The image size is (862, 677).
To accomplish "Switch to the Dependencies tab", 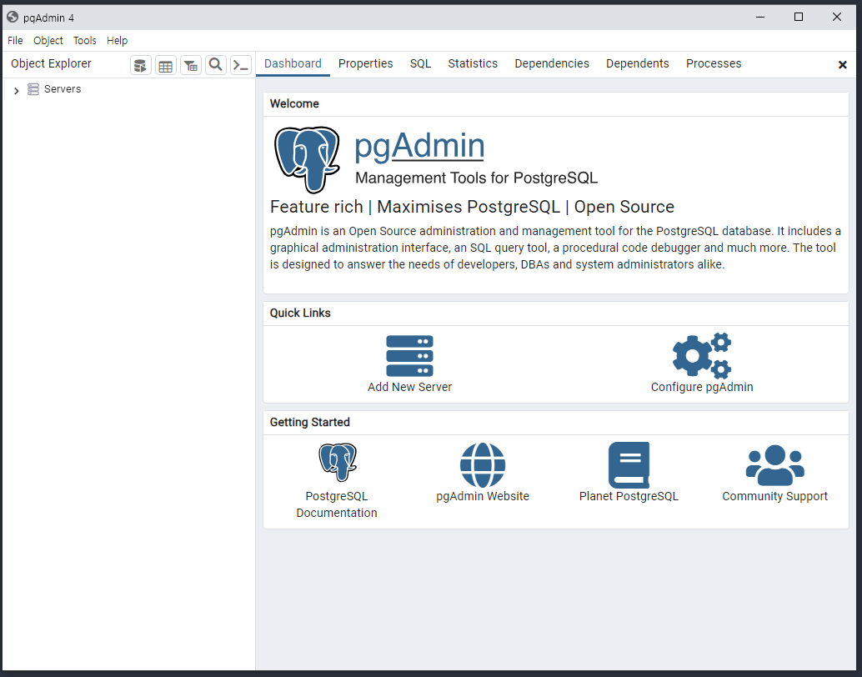I will pos(552,64).
